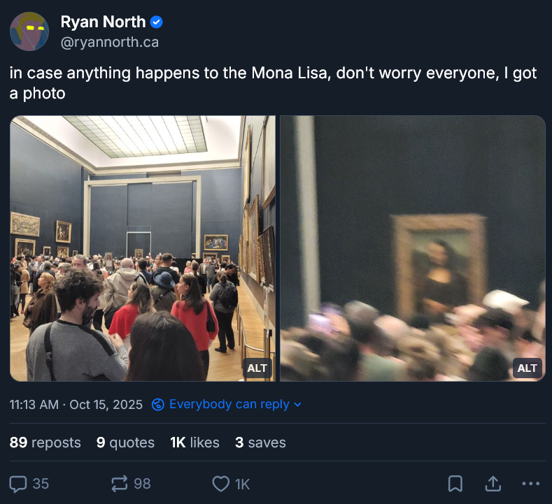Open the blurry Mona Lisa photo
This screenshot has height=504, width=552.
click(x=412, y=238)
